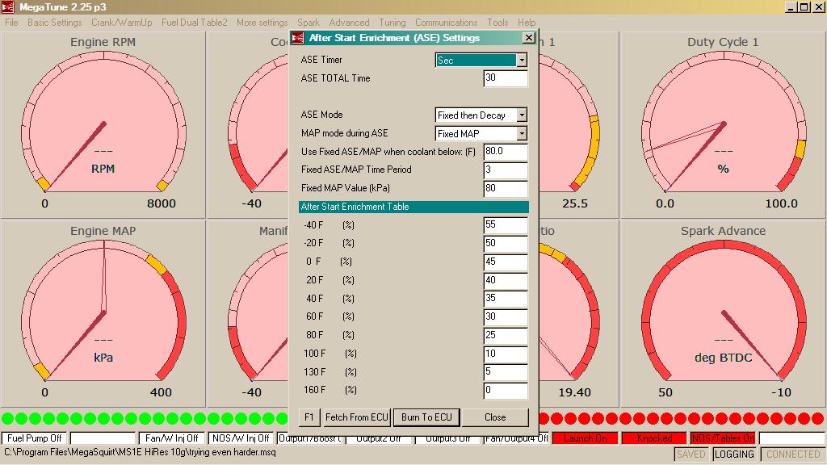Click the Fuel Pump Off indicator
Image resolution: width=827 pixels, height=465 pixels.
point(34,438)
